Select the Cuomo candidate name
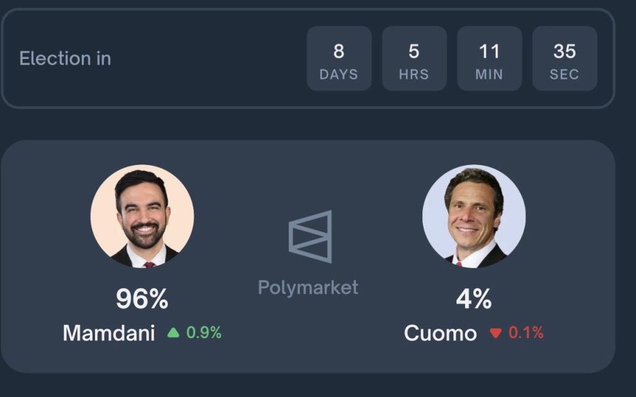Image resolution: width=636 pixels, height=397 pixels. pyautogui.click(x=440, y=333)
